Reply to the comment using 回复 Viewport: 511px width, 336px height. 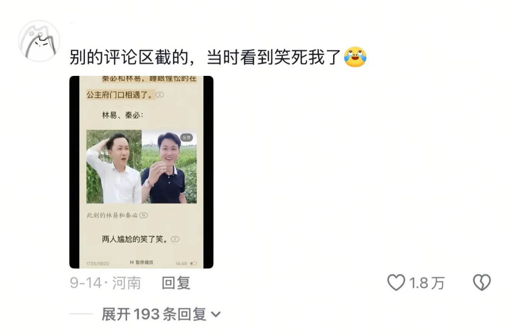tap(176, 283)
